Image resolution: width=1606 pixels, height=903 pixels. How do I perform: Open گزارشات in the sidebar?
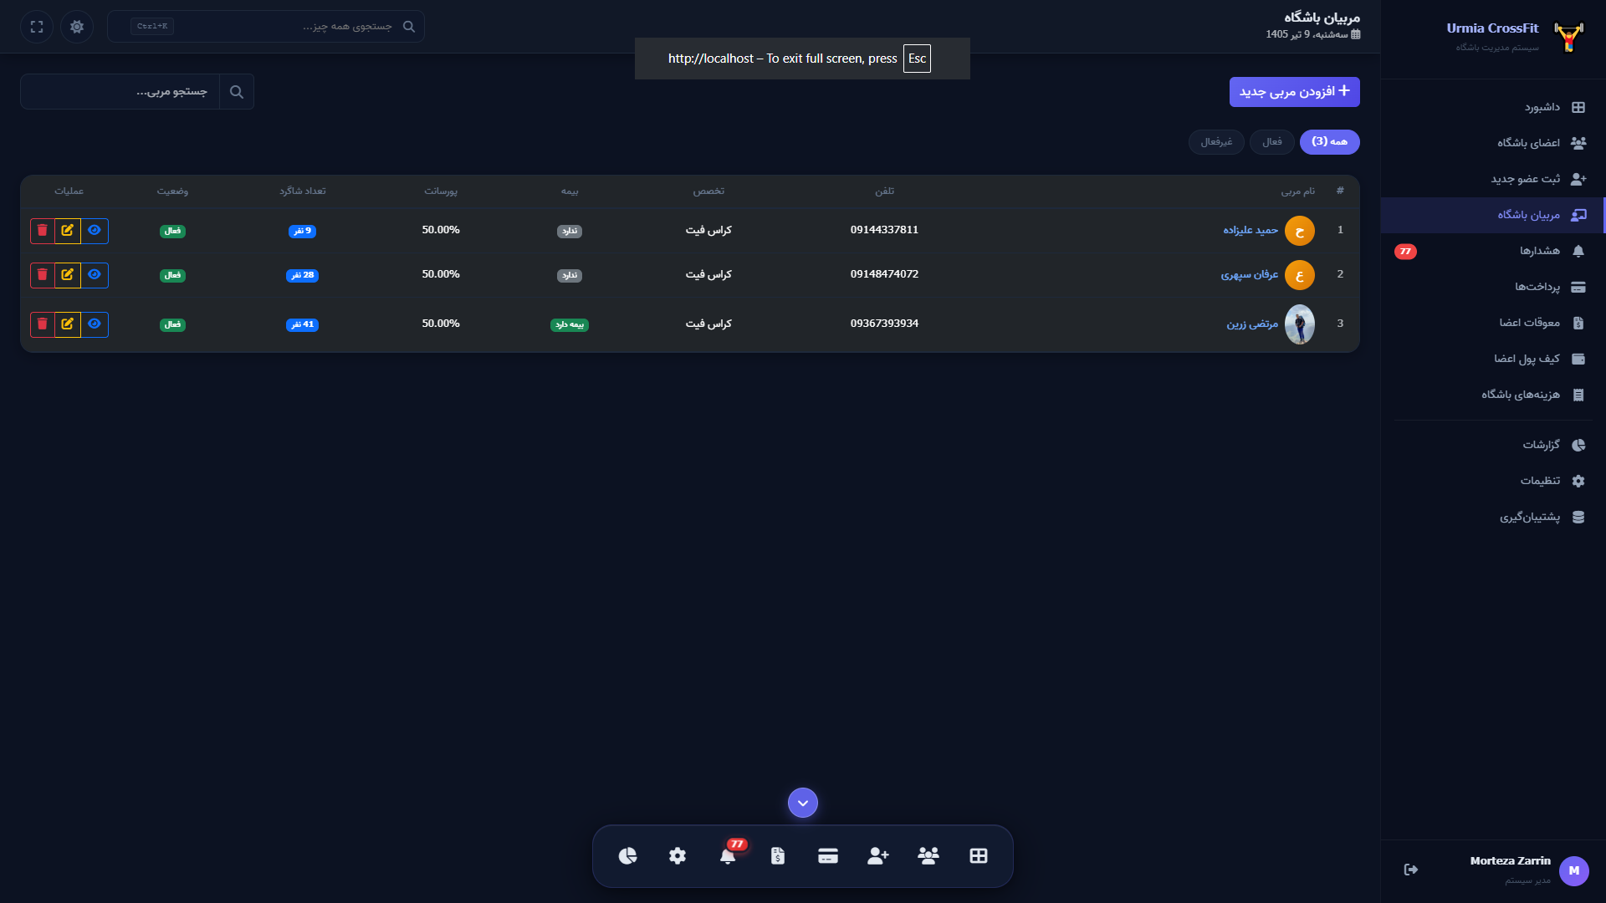(1493, 445)
